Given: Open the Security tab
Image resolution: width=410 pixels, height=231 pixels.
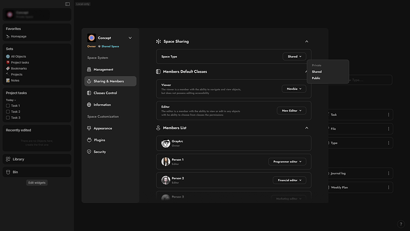Looking at the screenshot, I should tap(111, 152).
